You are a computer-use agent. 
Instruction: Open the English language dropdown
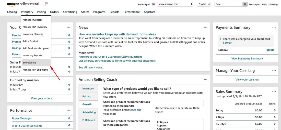(x=204, y=4)
